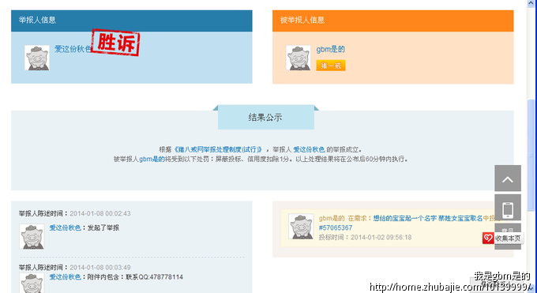The height and width of the screenshot is (293, 537).
Task: Click gbm是的 name in bid card
Action: click(332, 218)
